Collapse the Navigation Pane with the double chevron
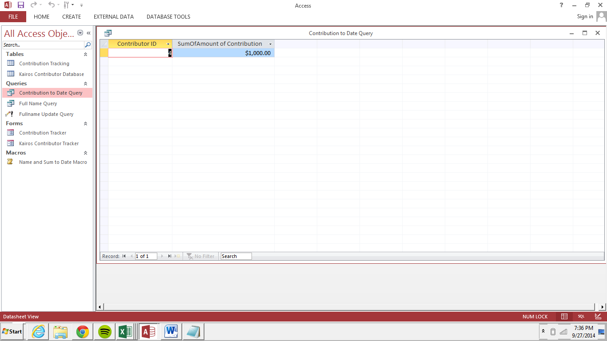The width and height of the screenshot is (607, 341). pyautogui.click(x=88, y=33)
